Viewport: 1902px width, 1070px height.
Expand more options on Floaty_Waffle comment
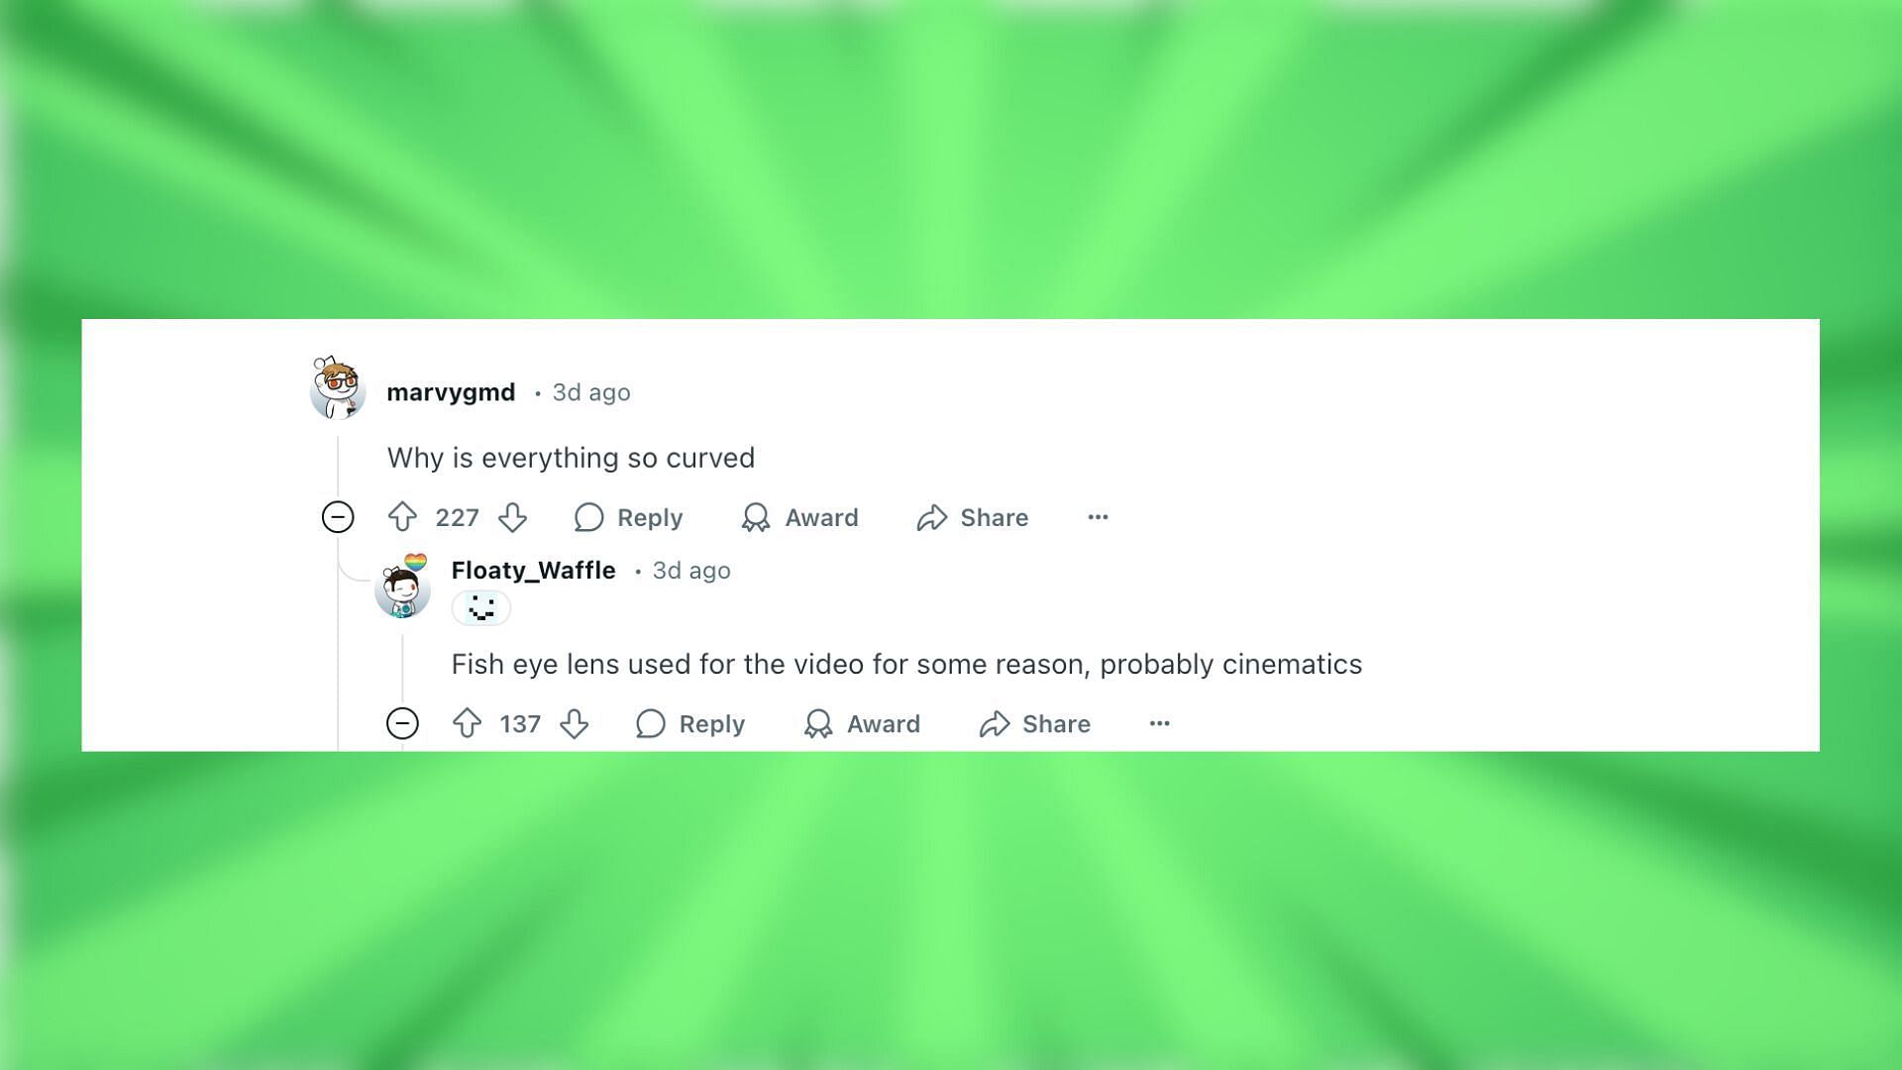(1157, 724)
